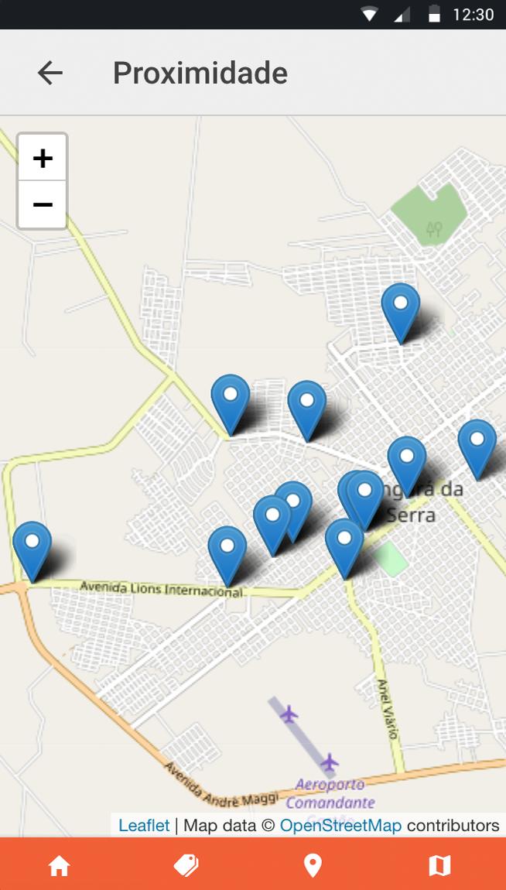Select the marker at the yellow road junction
The width and height of the screenshot is (506, 890).
(231, 404)
